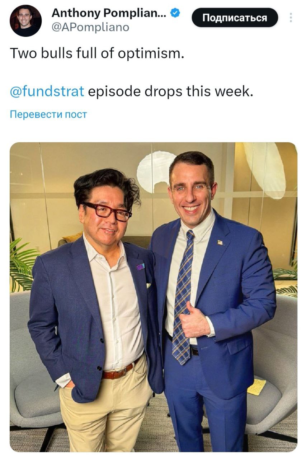
Task: Click the red-framed glasses in the photo
Action: (107, 211)
